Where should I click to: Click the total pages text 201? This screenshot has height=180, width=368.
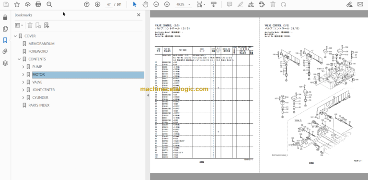pos(119,4)
